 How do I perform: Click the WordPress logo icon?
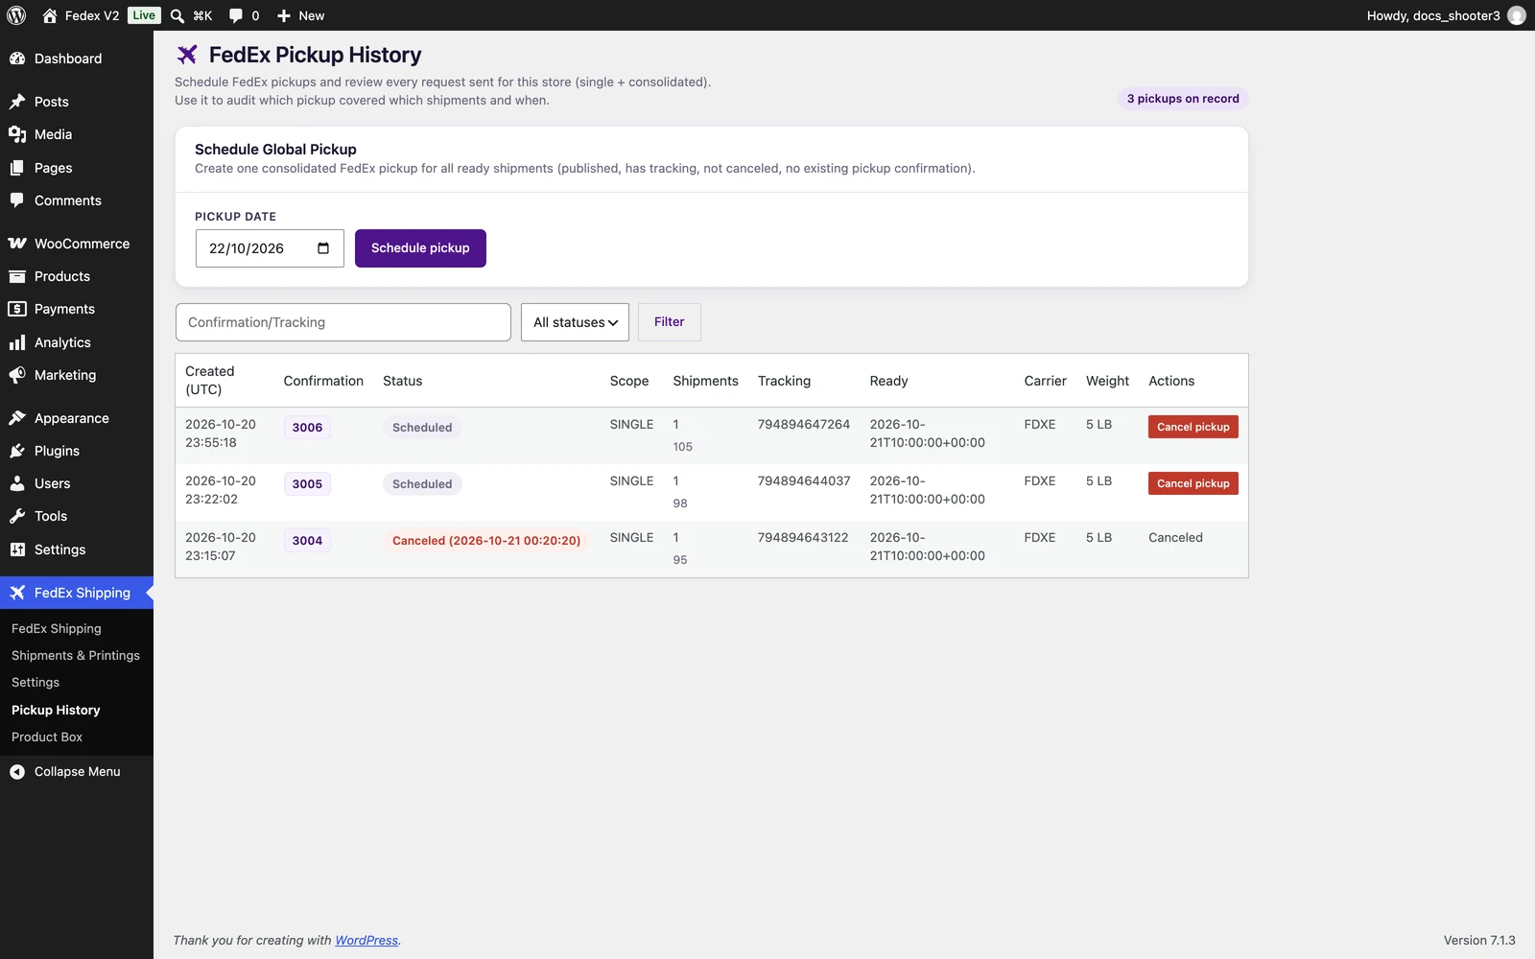[16, 15]
